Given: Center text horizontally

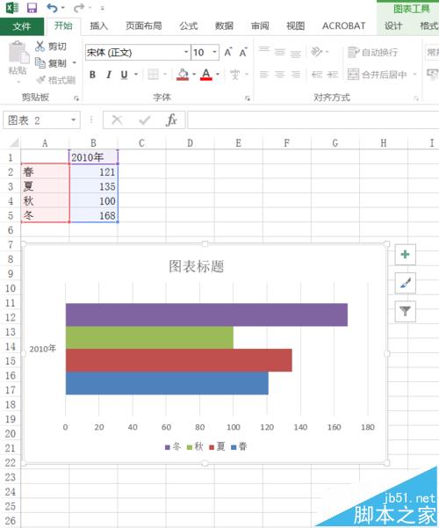Looking at the screenshot, I should pos(280,75).
